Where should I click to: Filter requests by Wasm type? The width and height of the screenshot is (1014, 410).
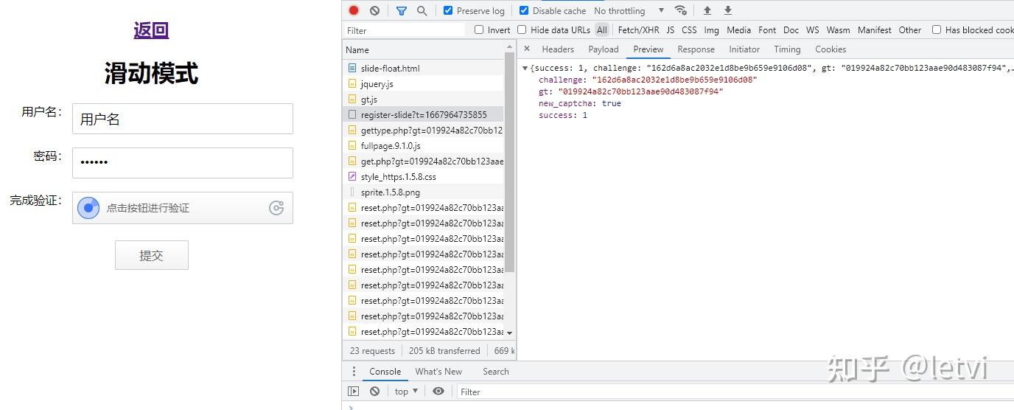tap(839, 30)
